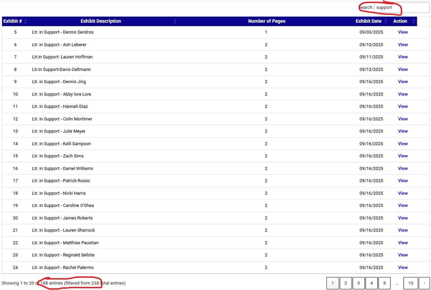View the Nicki Harris letter exhibit
This screenshot has height=290, width=431.
click(x=403, y=193)
